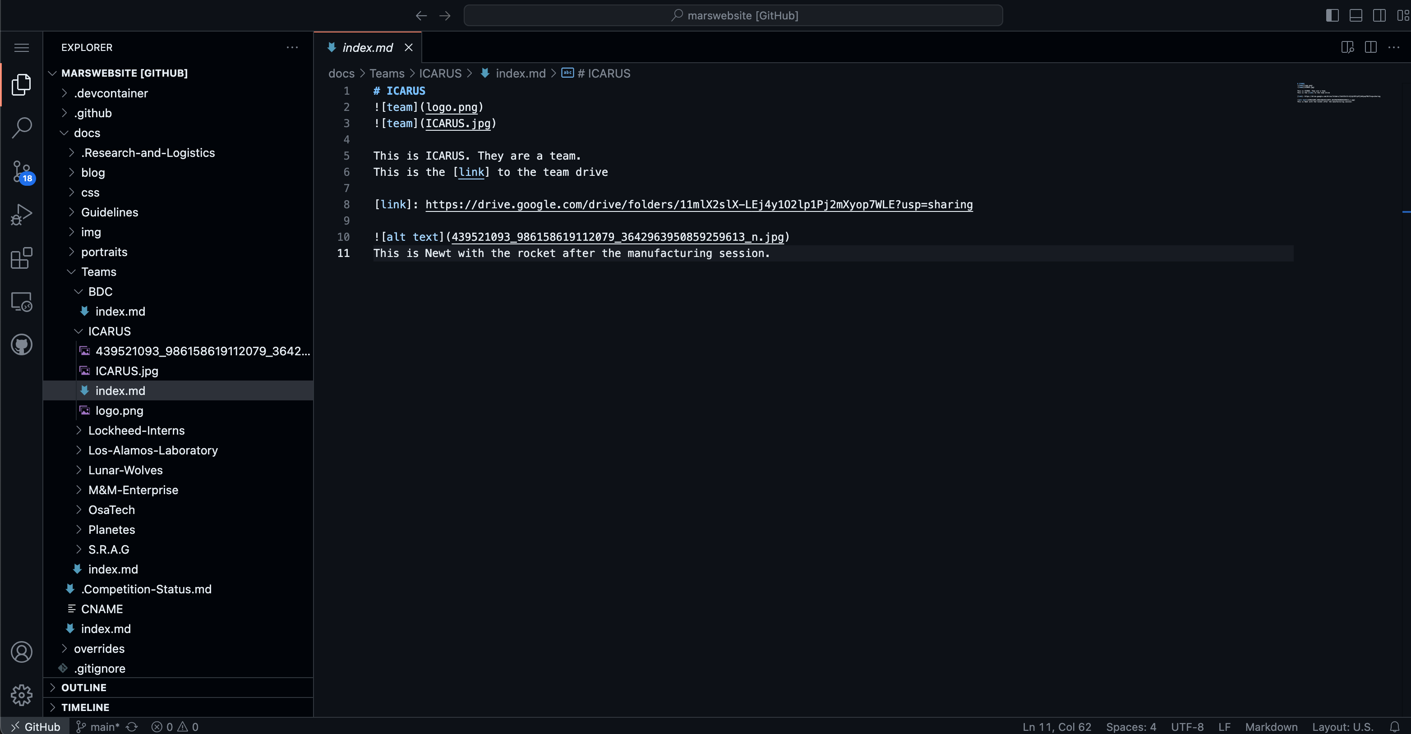Image resolution: width=1411 pixels, height=734 pixels.
Task: Expand the TIMELINE section
Action: [178, 707]
